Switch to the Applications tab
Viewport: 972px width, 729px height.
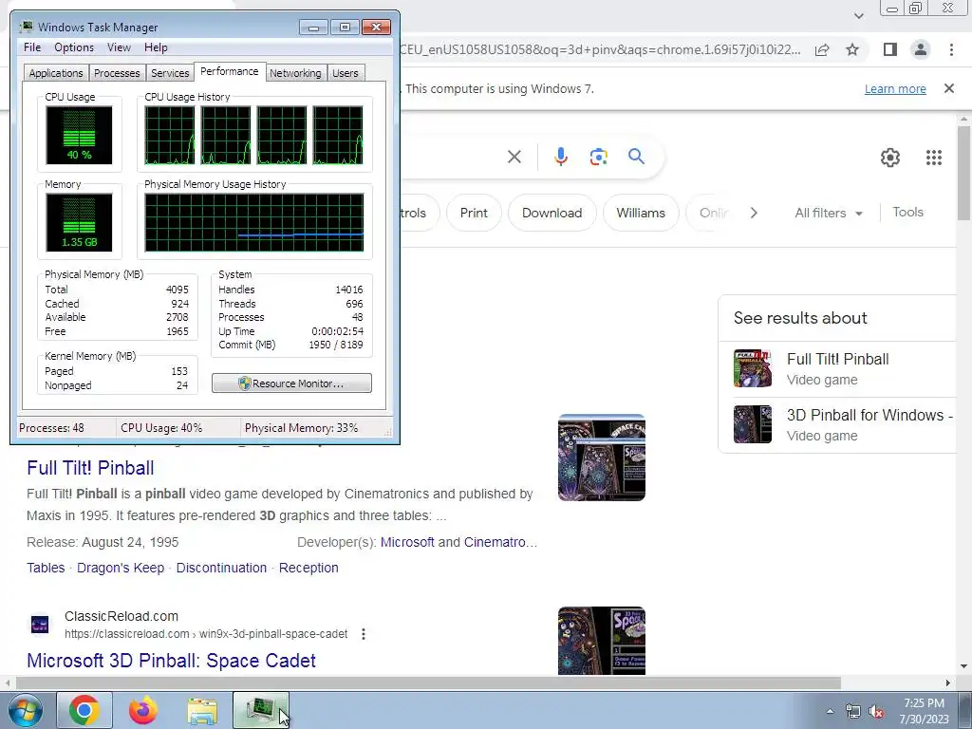point(56,73)
